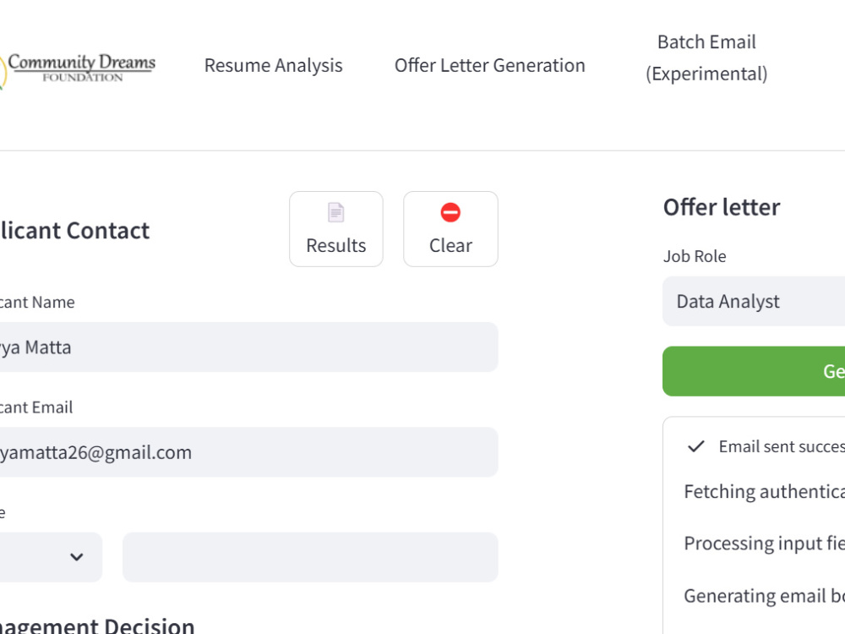The image size is (845, 634).
Task: Expand the phone country code chevron
Action: (x=77, y=557)
